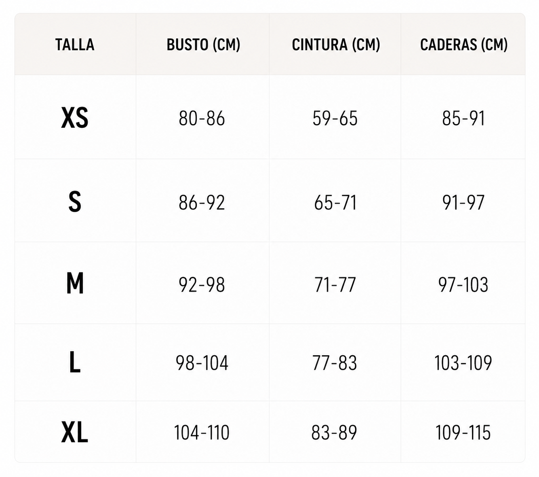Select the 59-65 waist cell
This screenshot has height=477, width=539.
tap(335, 119)
